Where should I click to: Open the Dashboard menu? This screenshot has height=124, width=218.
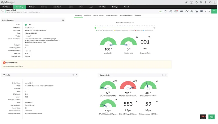[6, 7]
